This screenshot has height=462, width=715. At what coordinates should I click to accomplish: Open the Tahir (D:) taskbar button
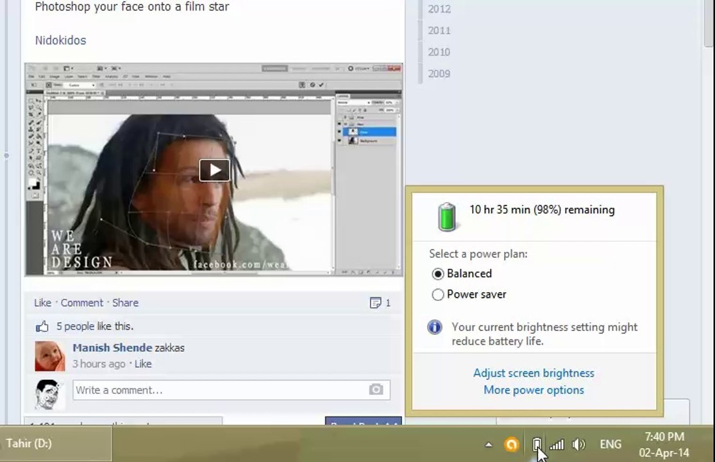click(x=56, y=443)
